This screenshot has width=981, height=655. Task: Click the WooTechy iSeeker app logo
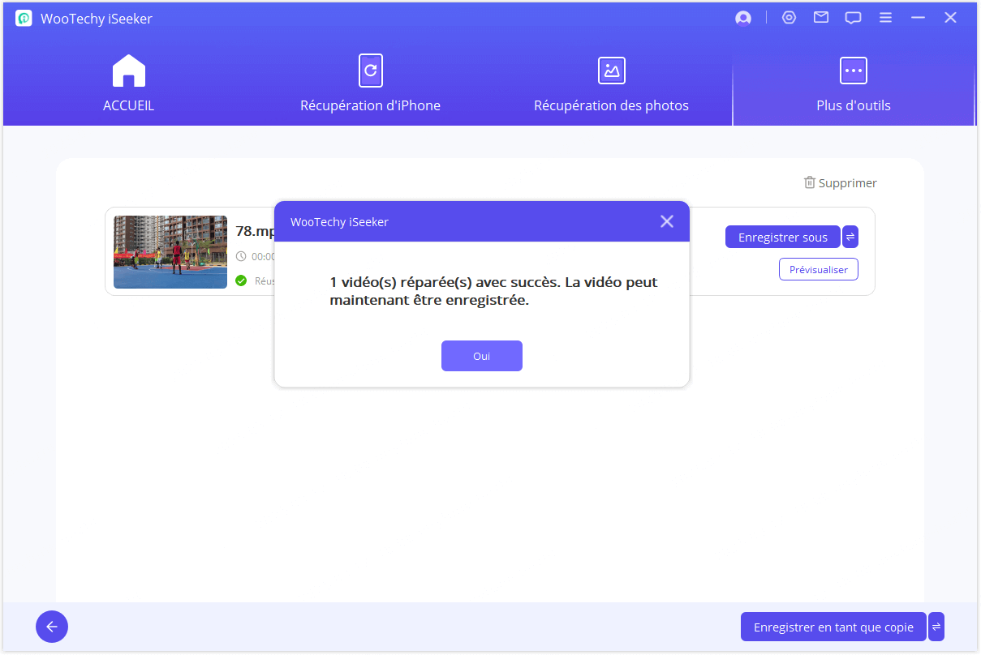(24, 19)
